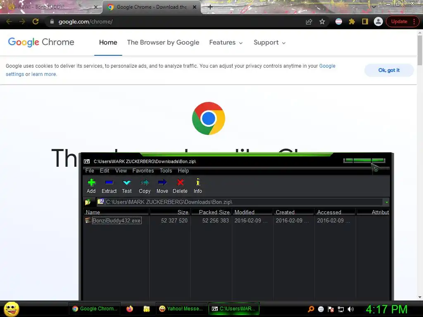The height and width of the screenshot is (317, 423).
Task: Close the Google Chrome download tab
Action: coord(195,7)
